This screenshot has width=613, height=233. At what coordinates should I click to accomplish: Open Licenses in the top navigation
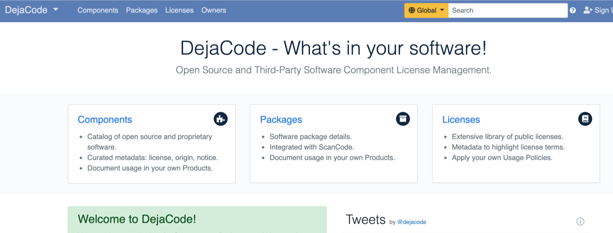(179, 10)
